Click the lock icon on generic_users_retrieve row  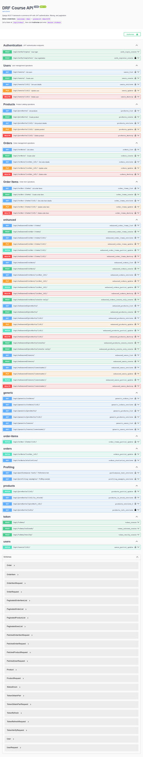coord(135,430)
